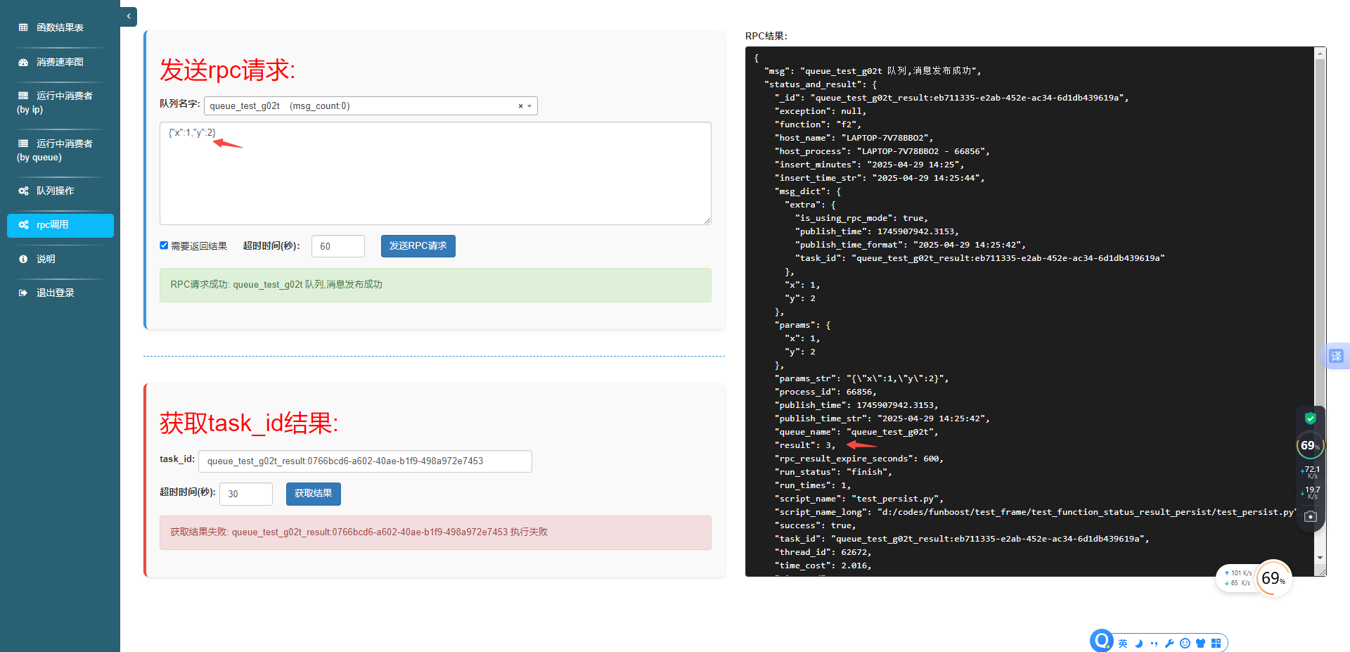1350x652 pixels.
Task: Open the skin shirt icon in IME toolbar
Action: click(x=1200, y=643)
